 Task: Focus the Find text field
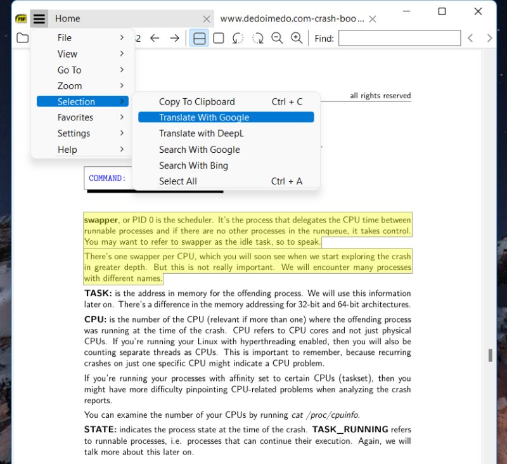pos(399,38)
